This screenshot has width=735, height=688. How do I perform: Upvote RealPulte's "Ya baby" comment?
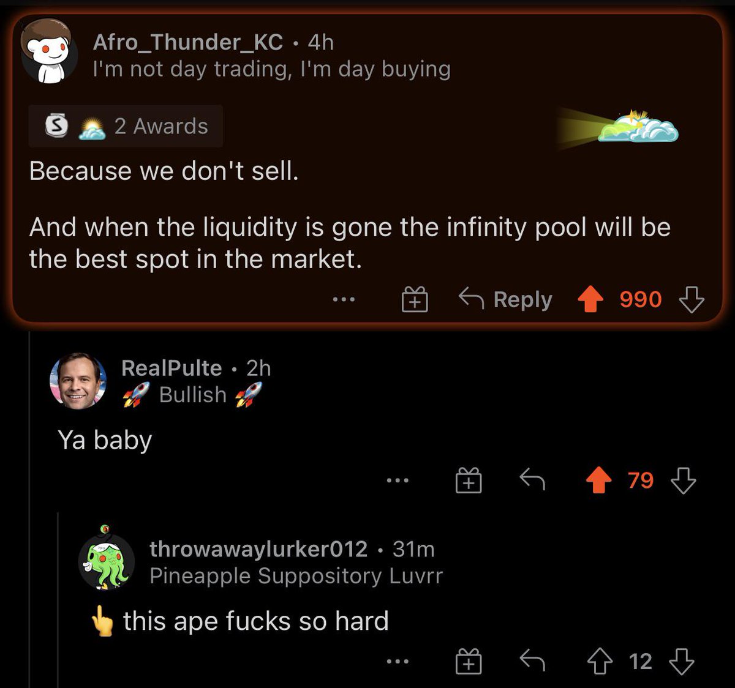598,480
